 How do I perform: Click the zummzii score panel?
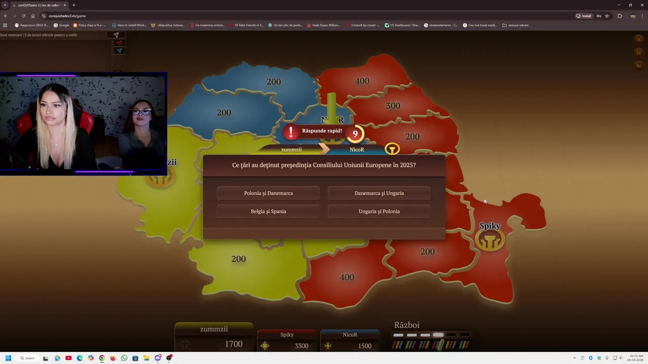[x=214, y=337]
